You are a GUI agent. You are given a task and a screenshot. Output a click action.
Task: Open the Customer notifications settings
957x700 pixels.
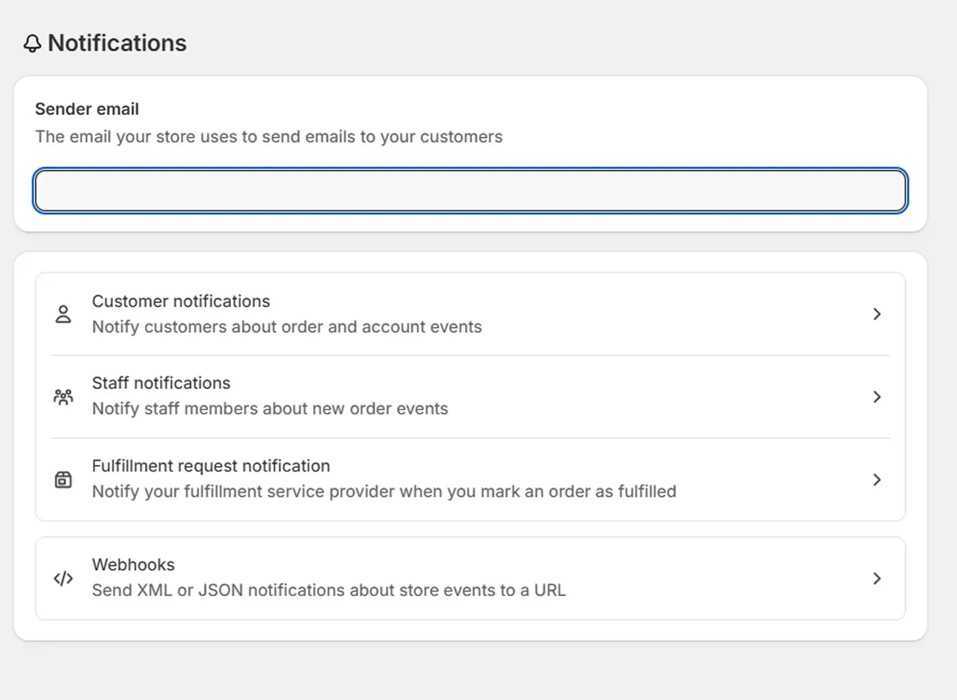470,314
